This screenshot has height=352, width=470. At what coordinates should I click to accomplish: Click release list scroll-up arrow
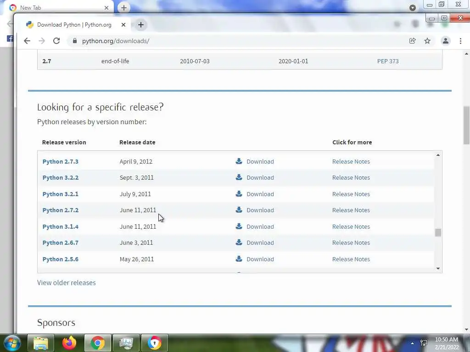pyautogui.click(x=438, y=155)
